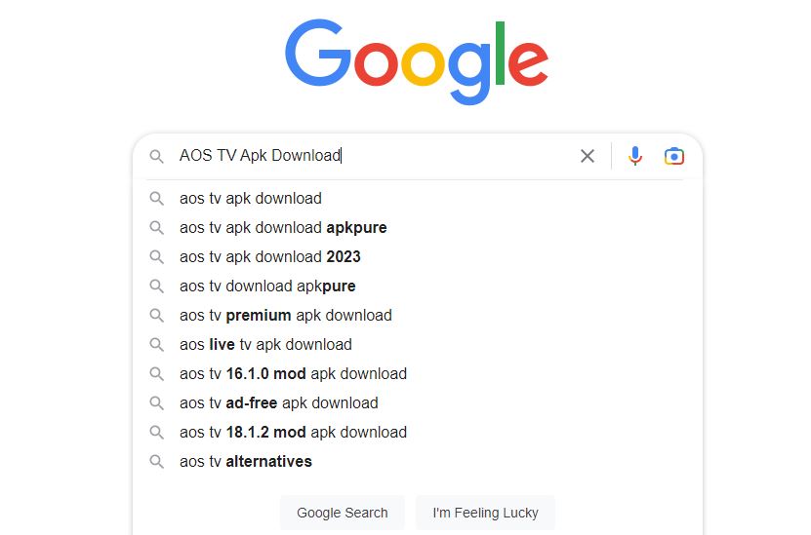Select "aos tv 16.1.0 mod apk download" suggestion
This screenshot has height=535, width=811.
pyautogui.click(x=293, y=374)
